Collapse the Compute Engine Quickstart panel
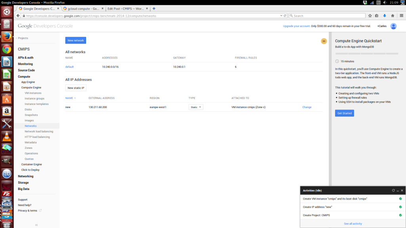Image resolution: width=406 pixels, height=228 pixels. 324,41
